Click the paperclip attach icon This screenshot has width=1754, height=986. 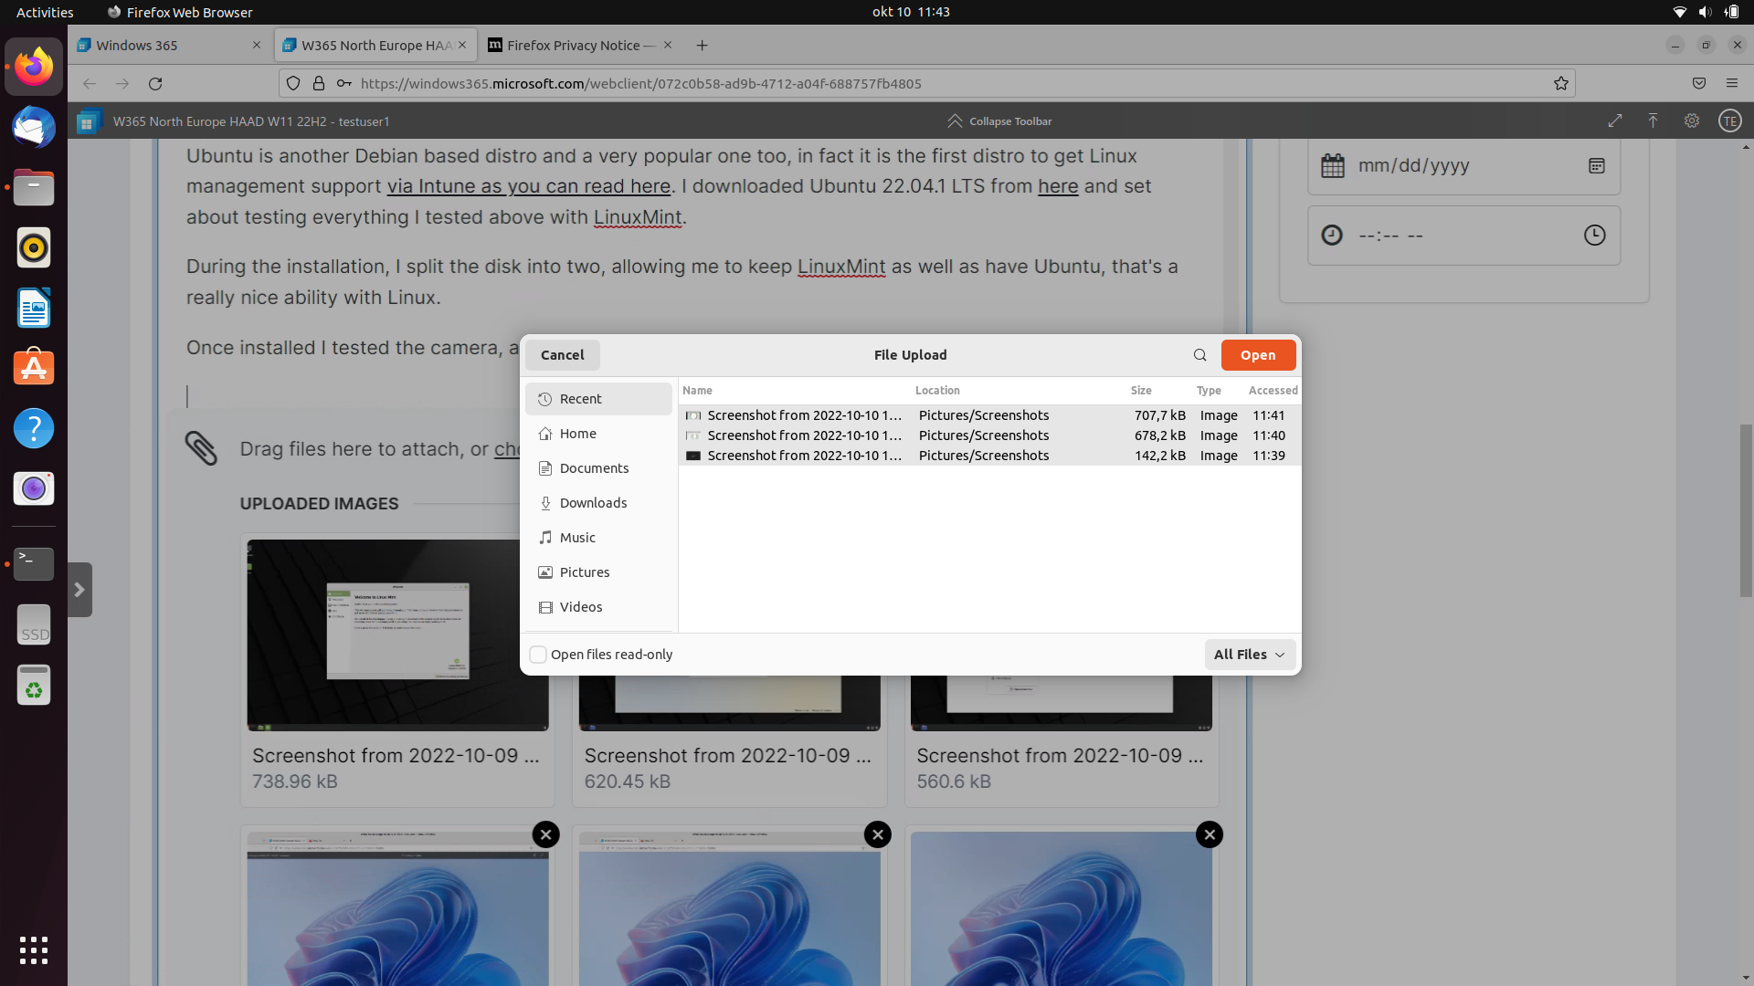pyautogui.click(x=201, y=448)
